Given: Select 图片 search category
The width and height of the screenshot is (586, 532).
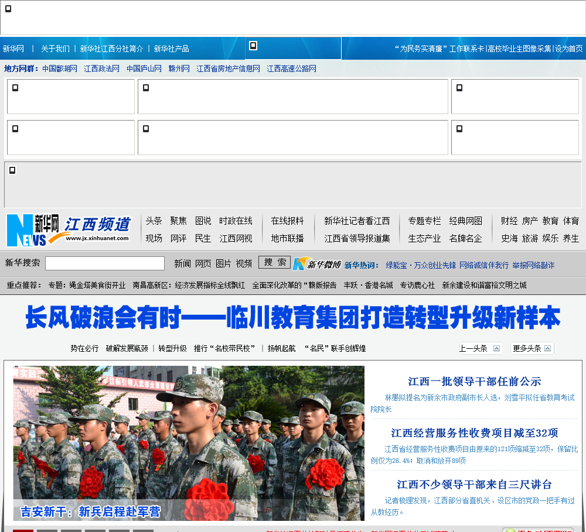Looking at the screenshot, I should (223, 263).
